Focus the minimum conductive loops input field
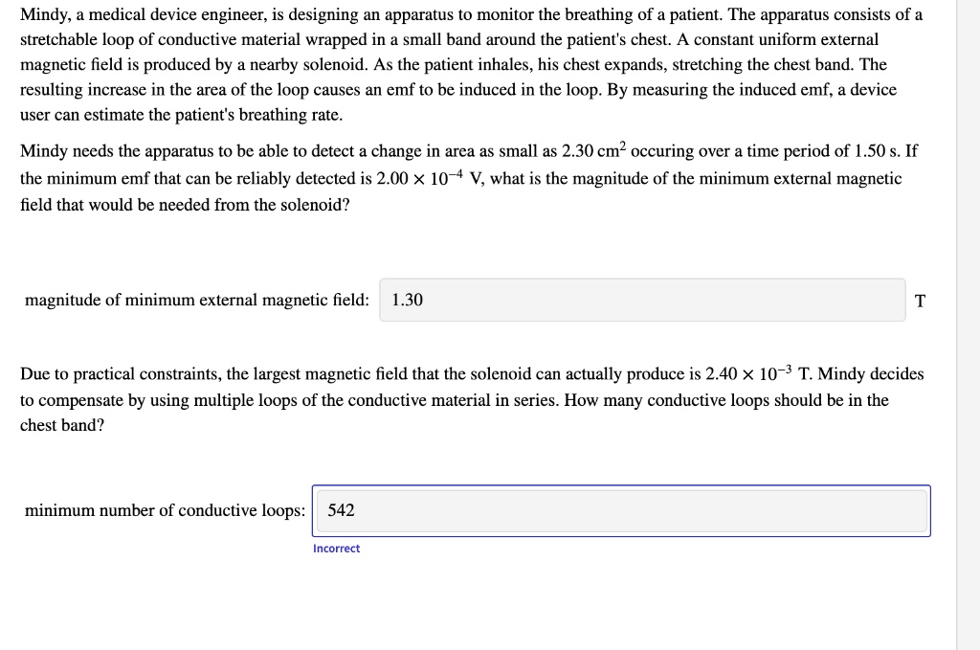 pos(620,510)
